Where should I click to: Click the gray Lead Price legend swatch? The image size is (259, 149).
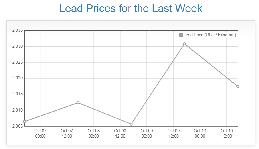coord(181,35)
